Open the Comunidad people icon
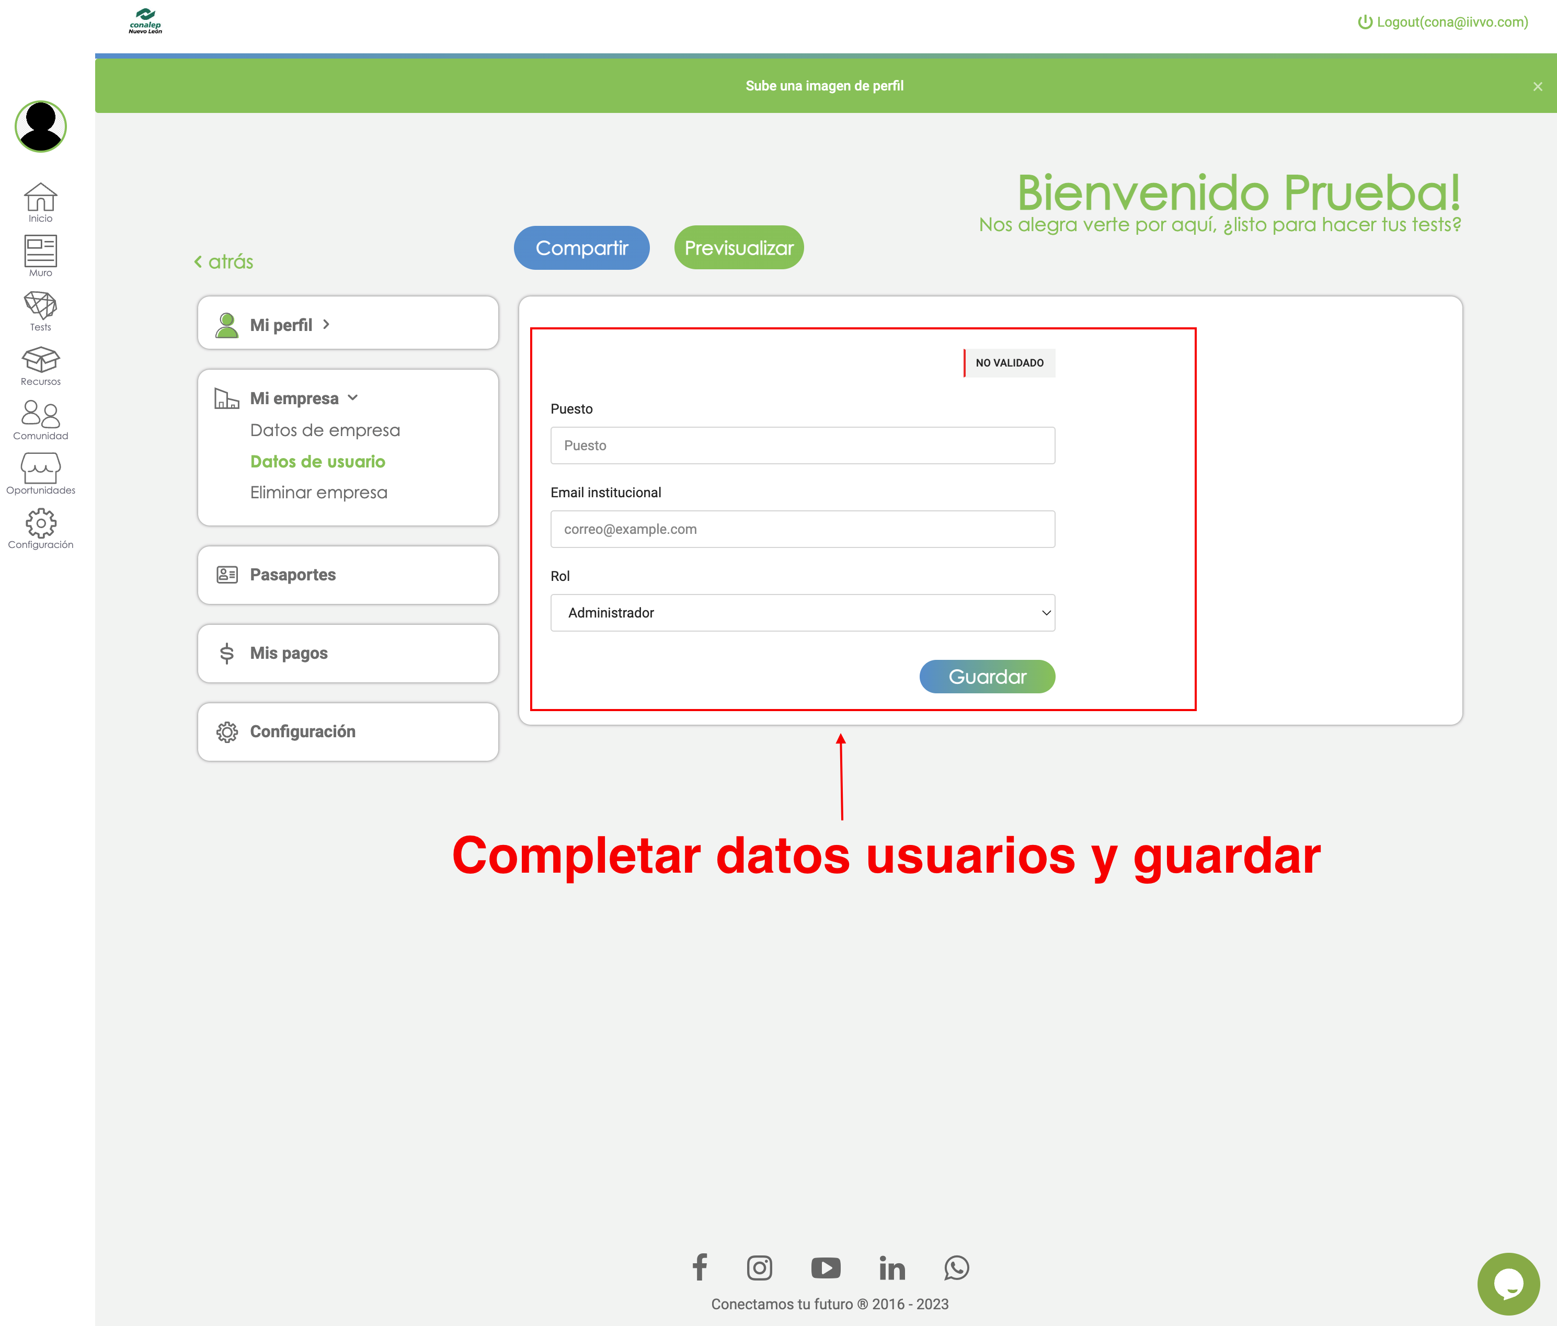This screenshot has width=1557, height=1326. point(41,414)
